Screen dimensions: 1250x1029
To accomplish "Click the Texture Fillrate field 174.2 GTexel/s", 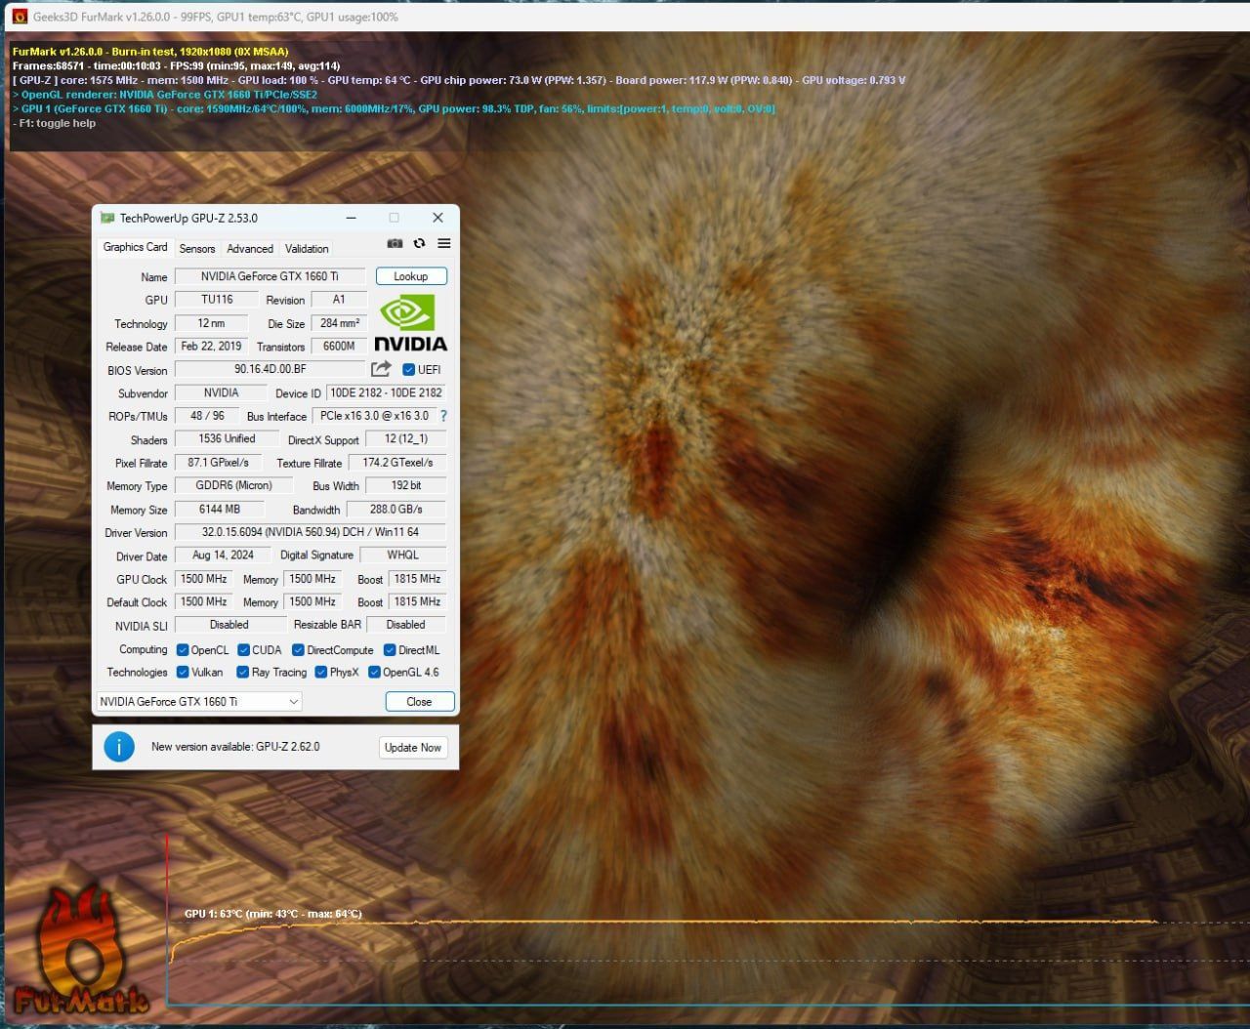I will [397, 463].
